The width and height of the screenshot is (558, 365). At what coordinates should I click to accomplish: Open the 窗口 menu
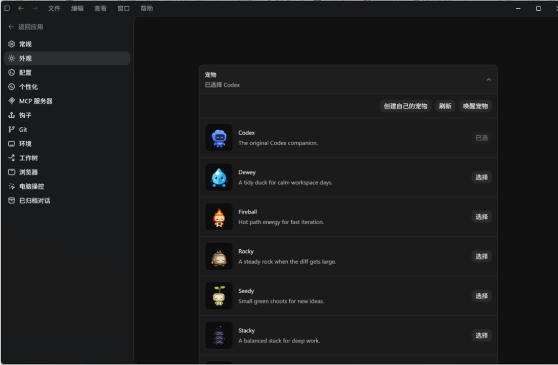click(123, 8)
